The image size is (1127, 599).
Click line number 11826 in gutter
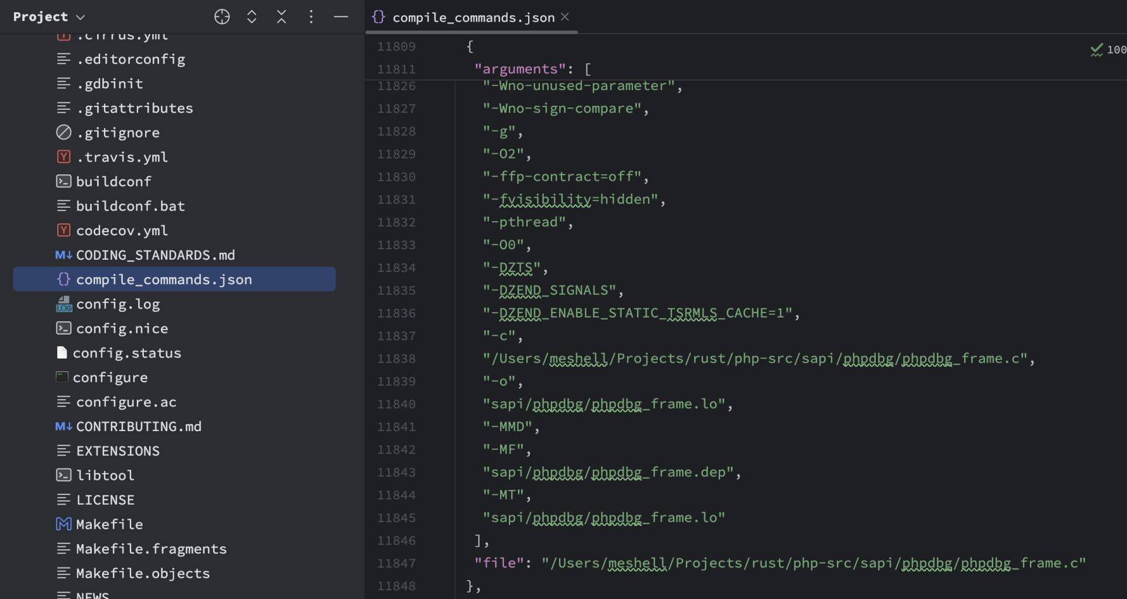point(396,87)
